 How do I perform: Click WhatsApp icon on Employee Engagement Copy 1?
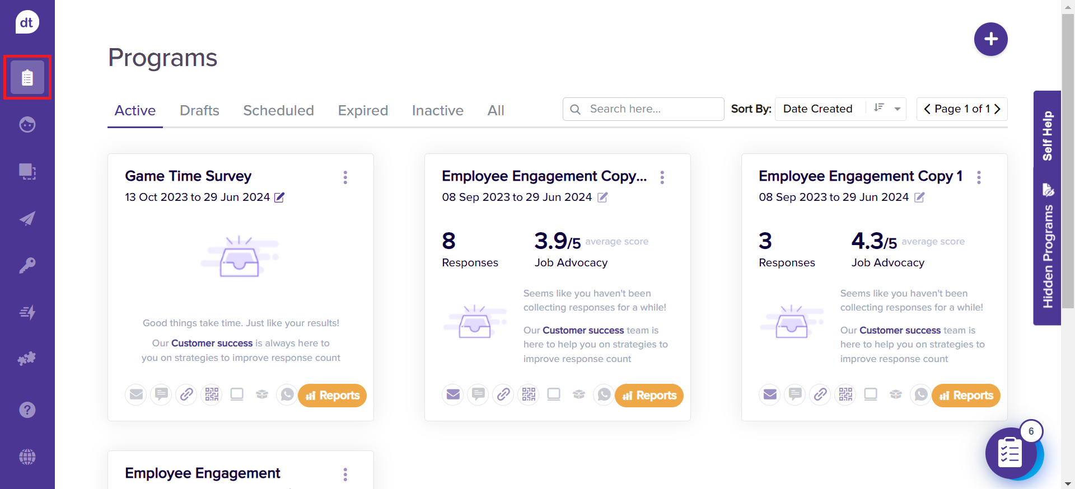click(920, 394)
